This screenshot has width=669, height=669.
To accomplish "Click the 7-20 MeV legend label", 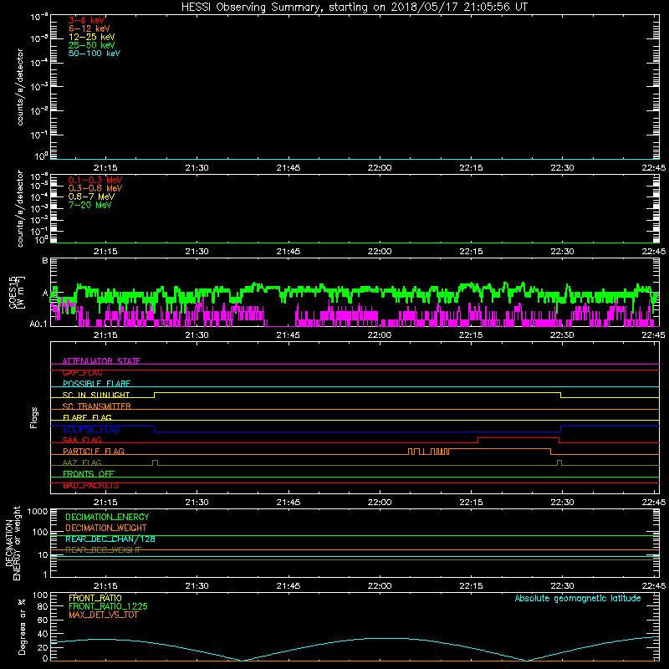I will tap(89, 205).
